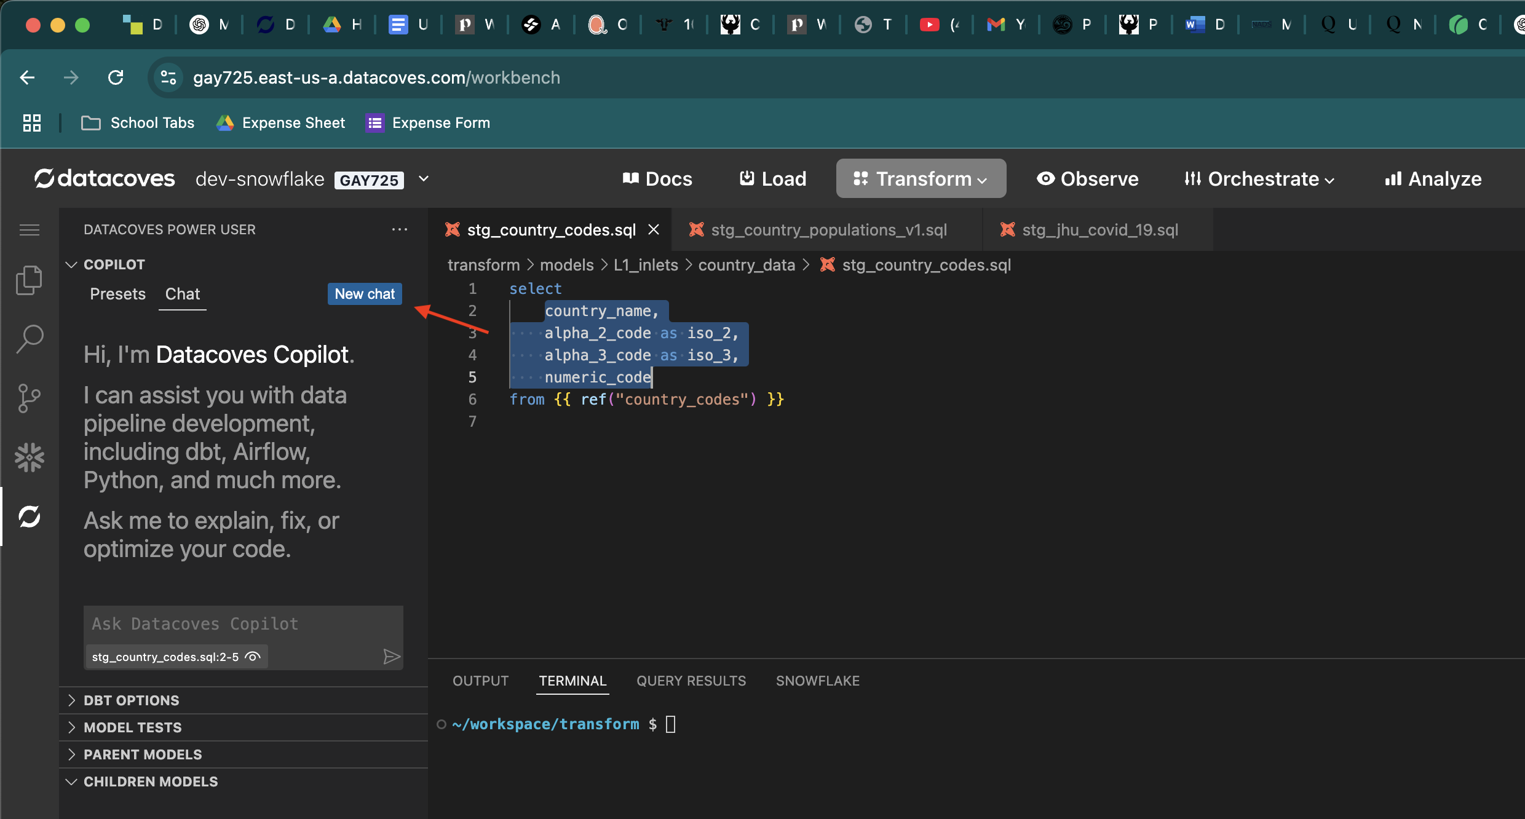Open the Docs section
This screenshot has width=1525, height=819.
click(657, 178)
